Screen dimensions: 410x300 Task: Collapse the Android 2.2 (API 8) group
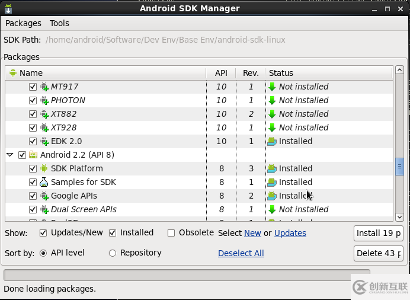tap(10, 155)
